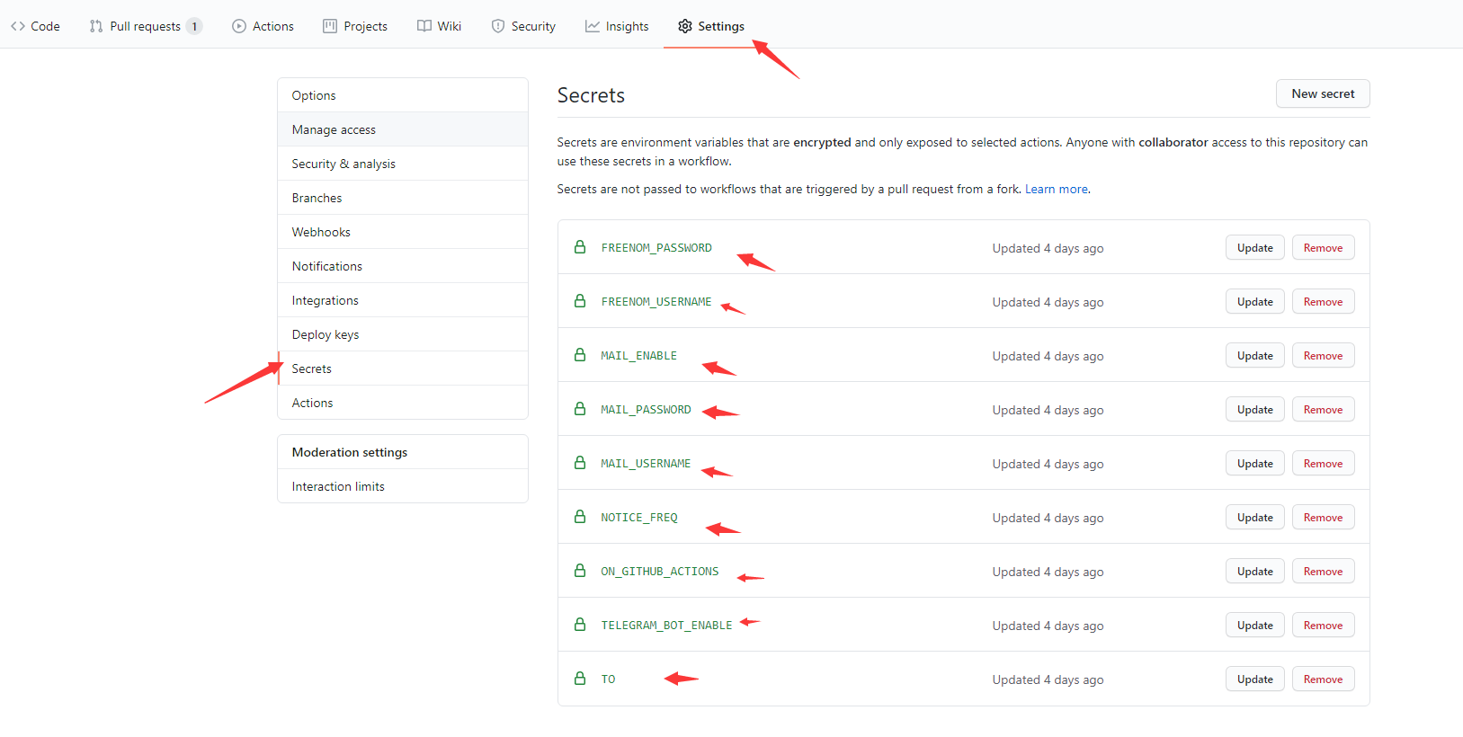Open Interaction limits under Moderation settings
The height and width of the screenshot is (737, 1463).
pyautogui.click(x=338, y=486)
